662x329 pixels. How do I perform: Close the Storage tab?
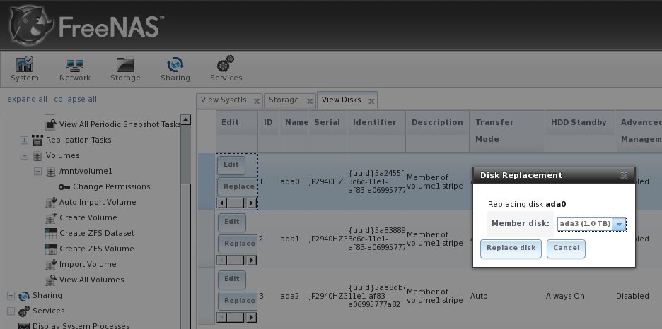310,101
